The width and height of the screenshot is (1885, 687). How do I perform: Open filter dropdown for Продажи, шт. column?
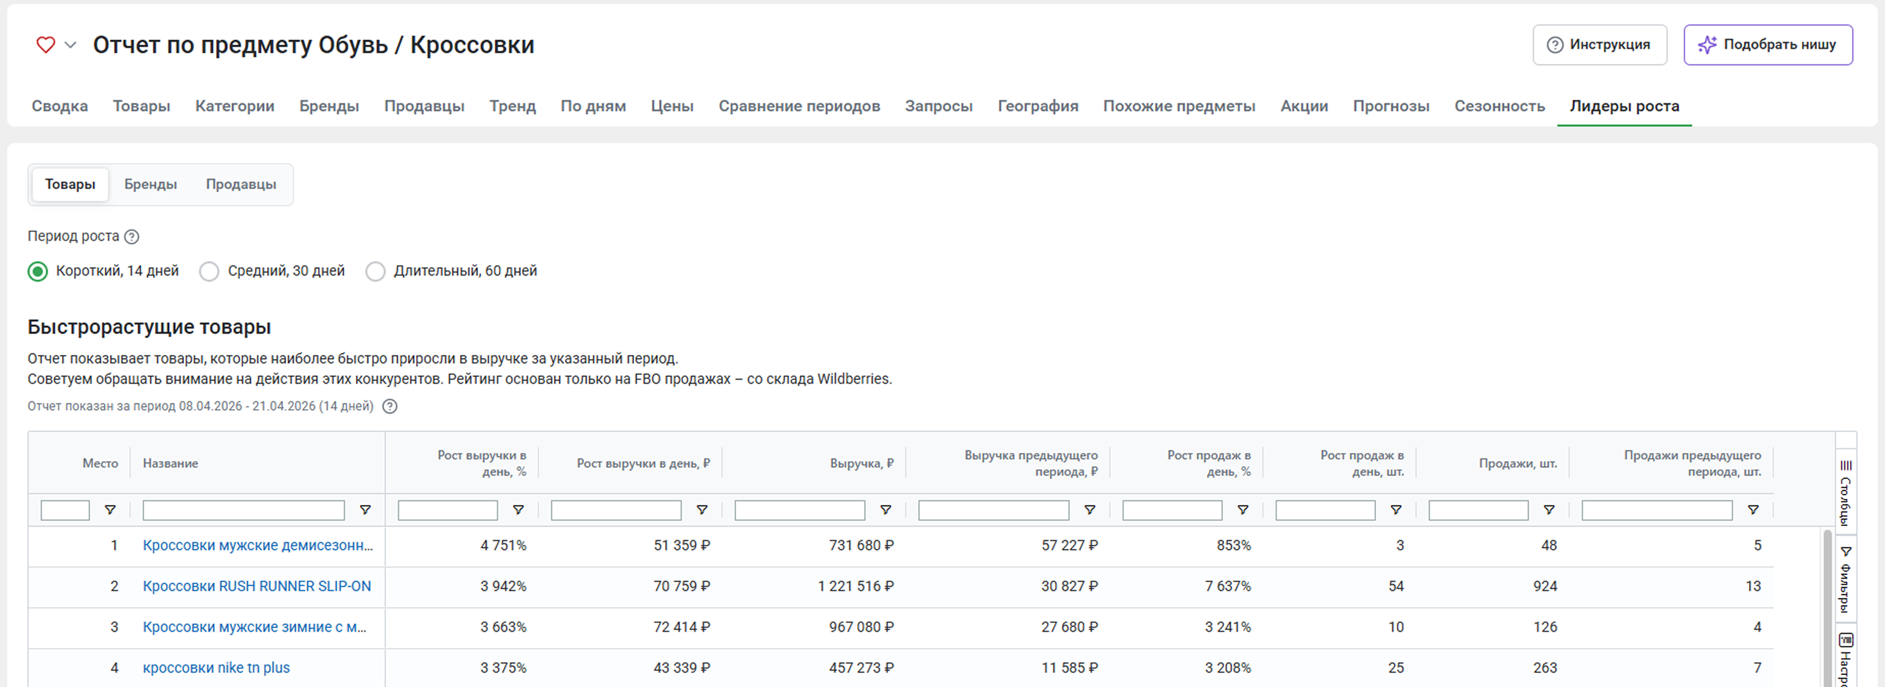pyautogui.click(x=1549, y=510)
